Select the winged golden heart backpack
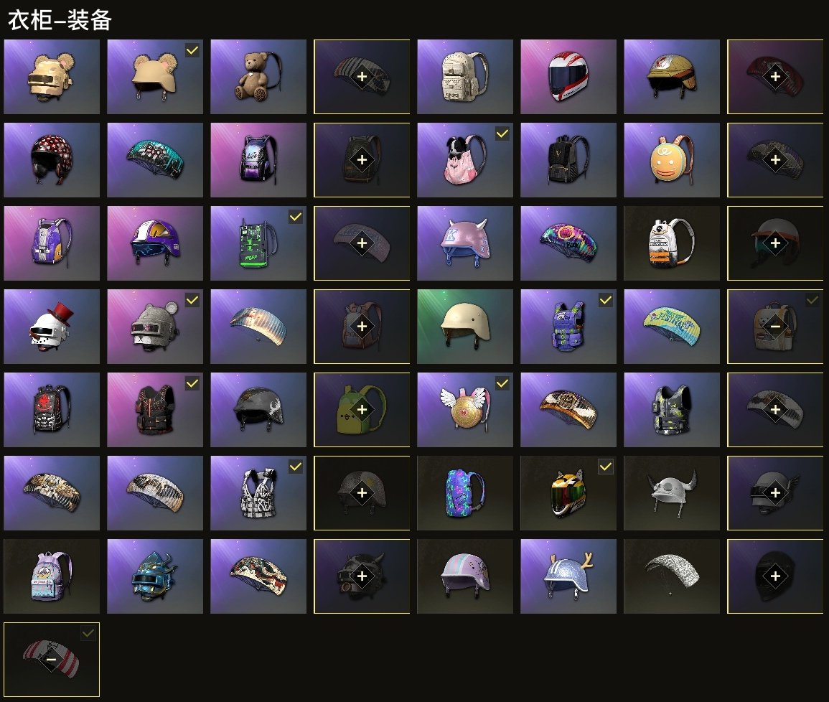 464,410
